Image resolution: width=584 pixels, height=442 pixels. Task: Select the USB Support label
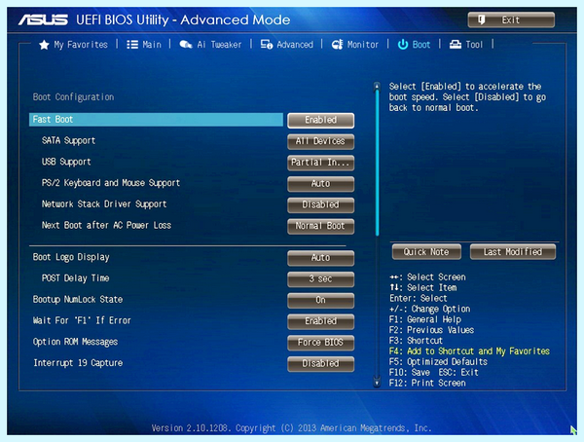[x=66, y=162]
